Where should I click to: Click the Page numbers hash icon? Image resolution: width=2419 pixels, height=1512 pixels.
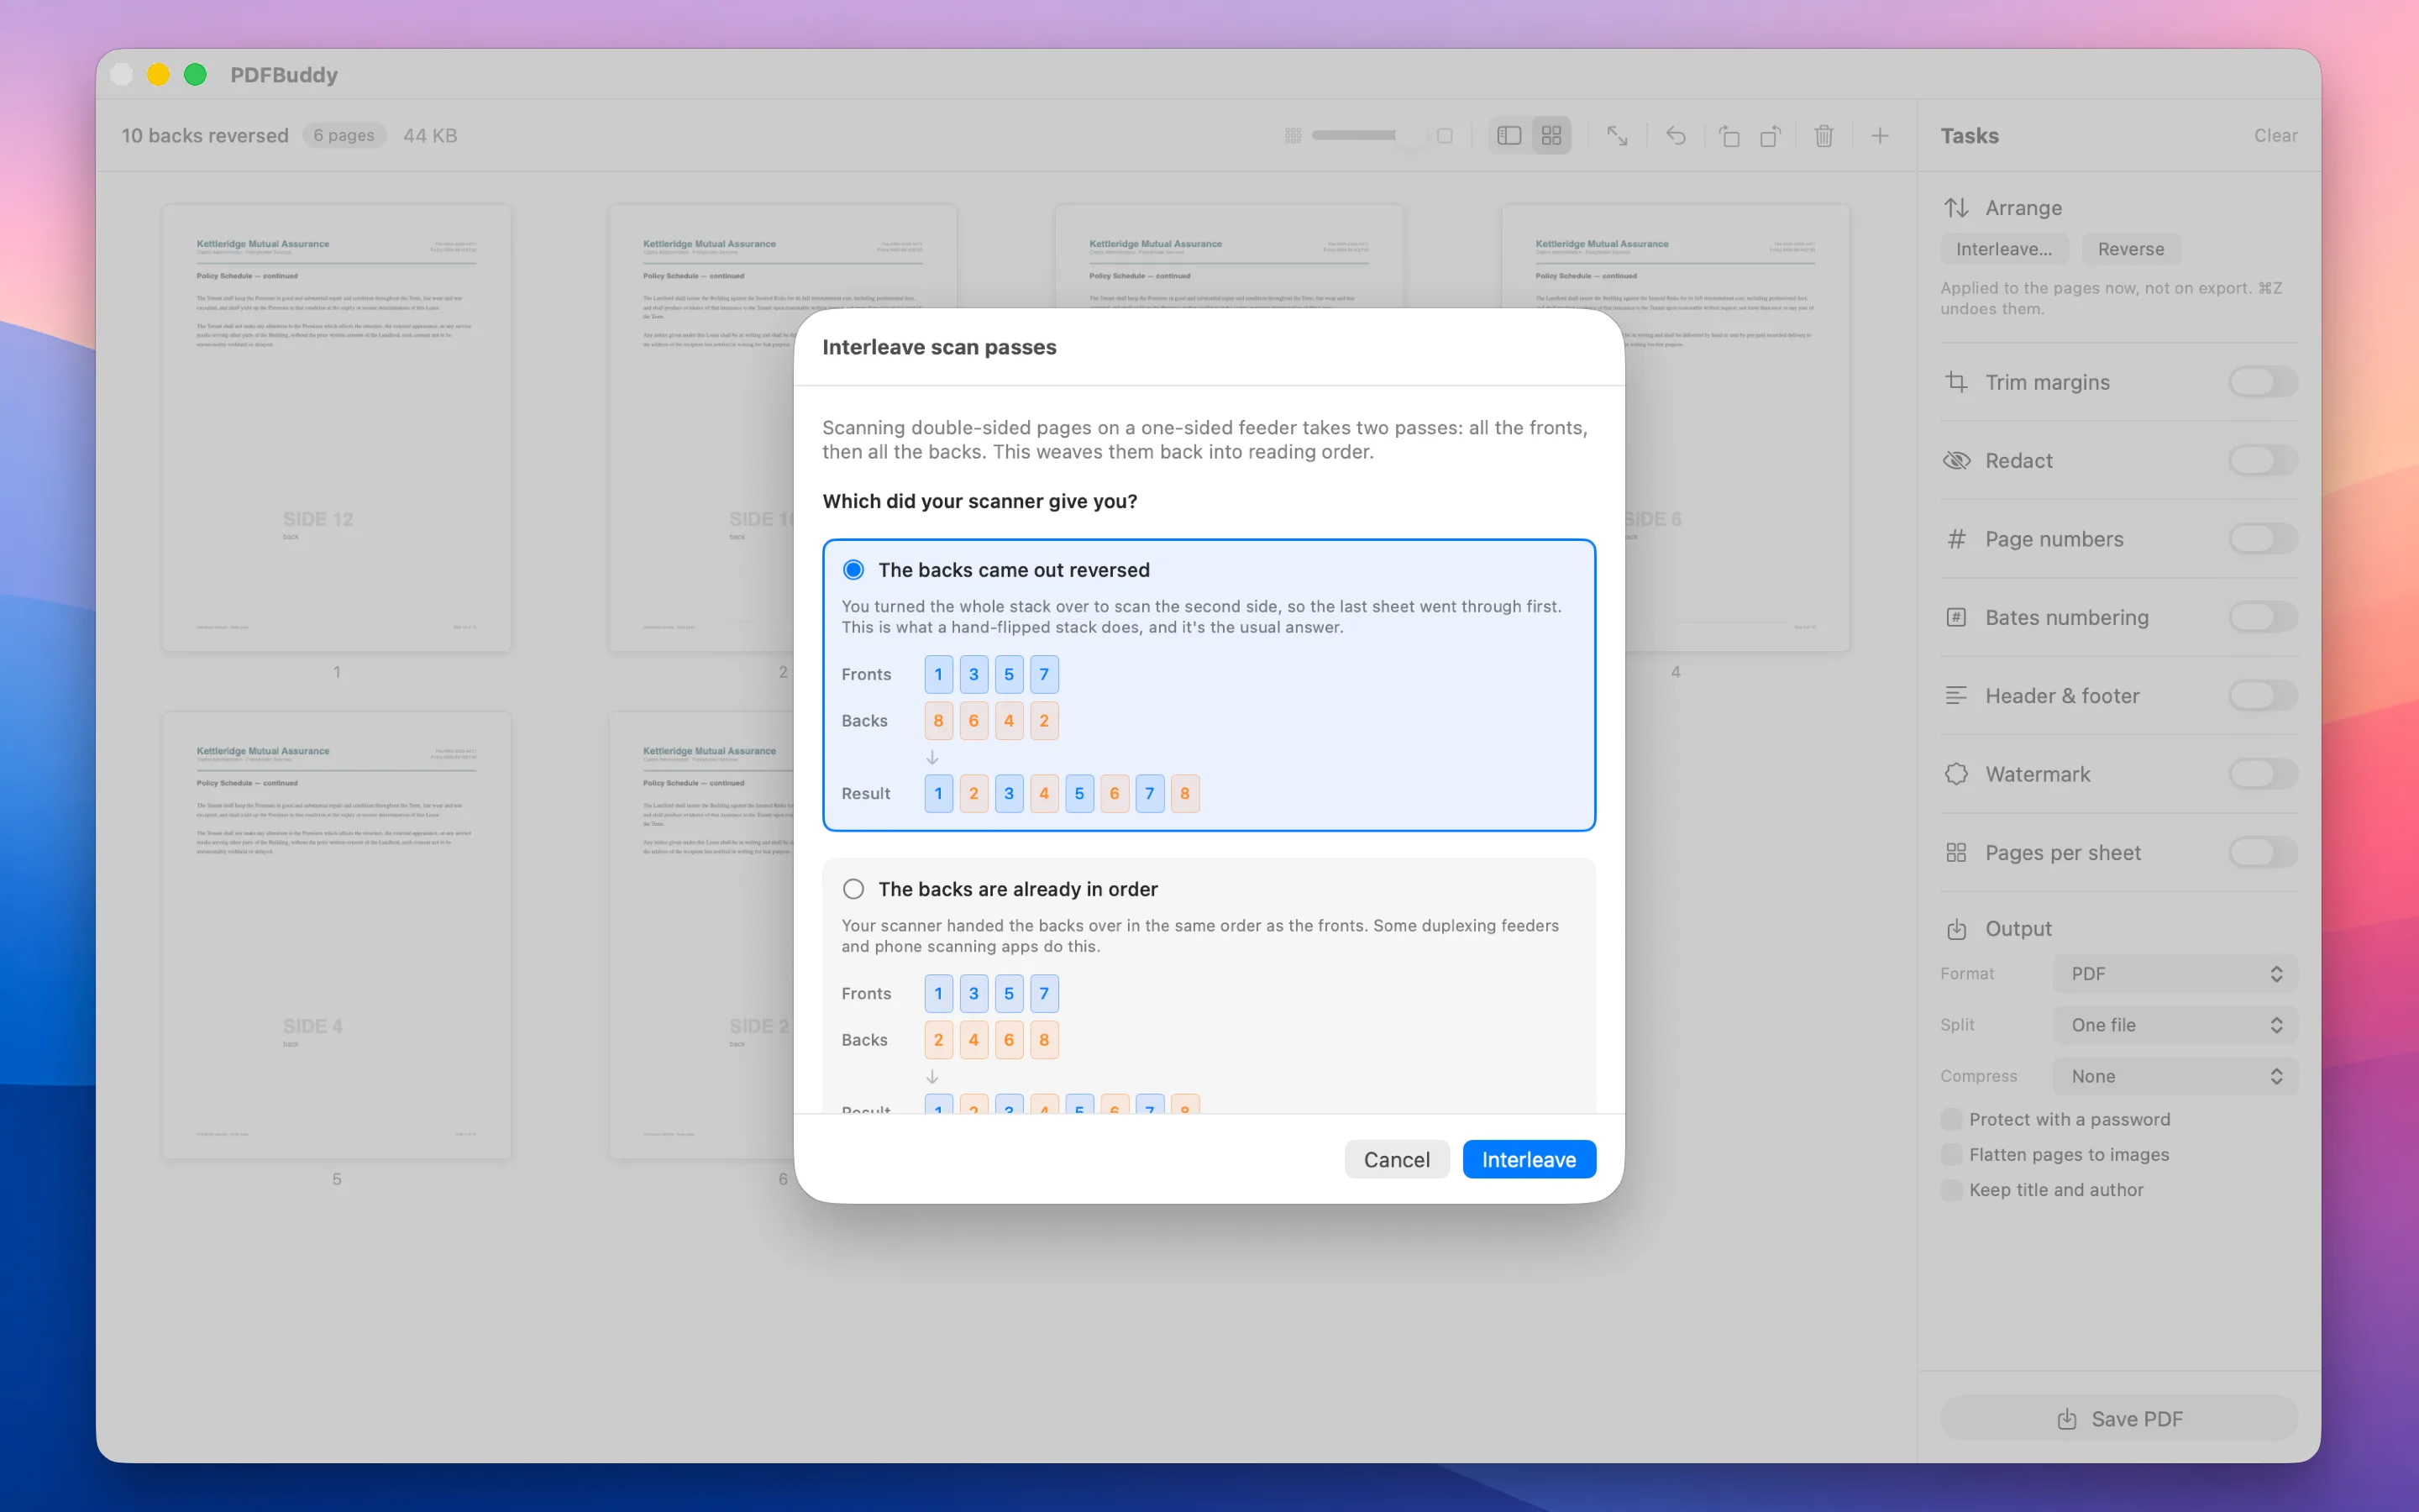(1956, 539)
